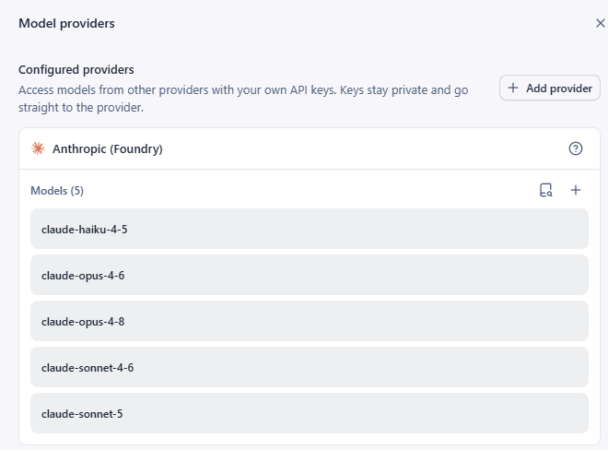Viewport: 608px width, 450px height.
Task: Click the Anthropic starburst logo
Action: [x=38, y=148]
